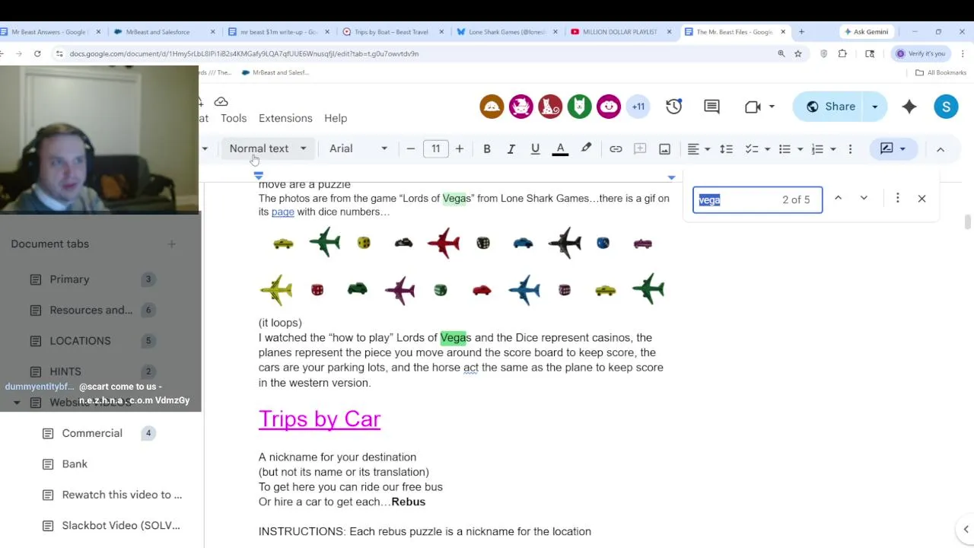Show the +11 more collaborators
Viewport: 974px width, 548px height.
(638, 107)
